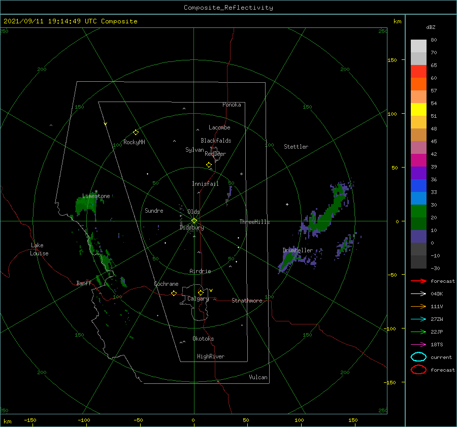Viewport: 457px width, 427px height.
Task: Click the red forecast arrow in the legend
Action: (418, 281)
